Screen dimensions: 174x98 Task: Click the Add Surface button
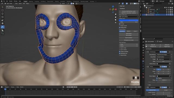coord(129,33)
